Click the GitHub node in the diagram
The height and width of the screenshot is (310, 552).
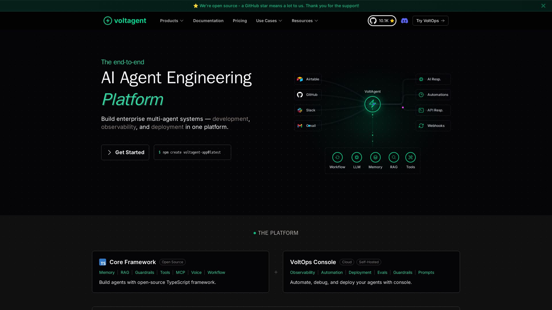308,95
